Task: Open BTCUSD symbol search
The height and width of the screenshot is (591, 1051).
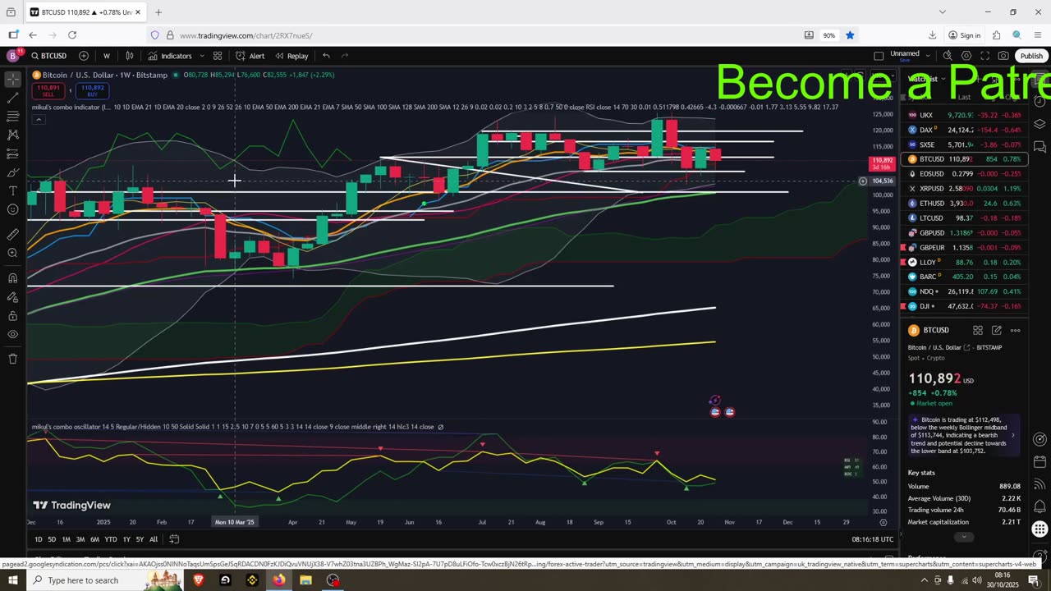Action: click(49, 56)
